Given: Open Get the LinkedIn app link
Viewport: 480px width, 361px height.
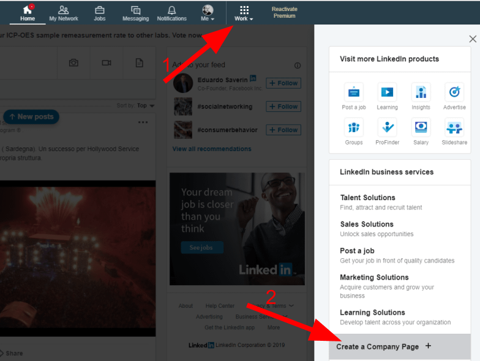Looking at the screenshot, I should coord(230,327).
